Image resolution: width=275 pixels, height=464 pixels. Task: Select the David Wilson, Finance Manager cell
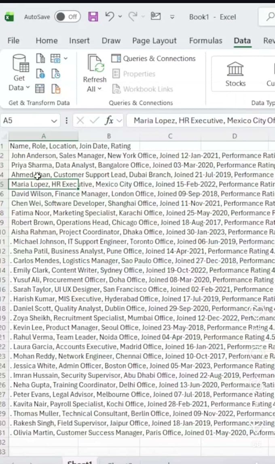coord(44,194)
